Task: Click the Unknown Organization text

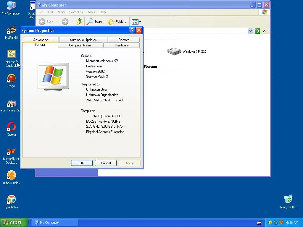Action: [102, 95]
